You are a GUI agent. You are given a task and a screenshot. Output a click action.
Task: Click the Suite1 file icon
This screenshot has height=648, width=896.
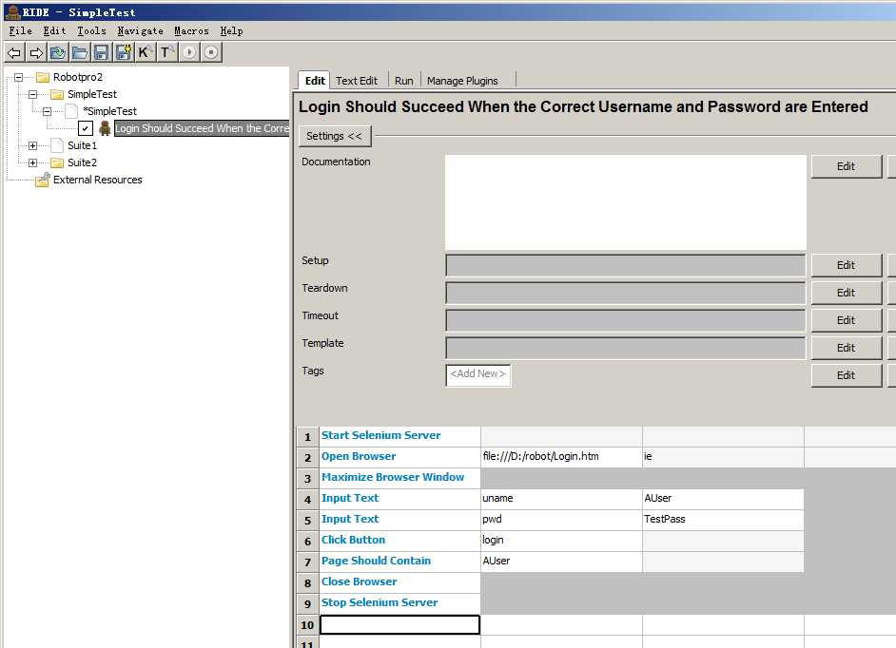(x=57, y=145)
